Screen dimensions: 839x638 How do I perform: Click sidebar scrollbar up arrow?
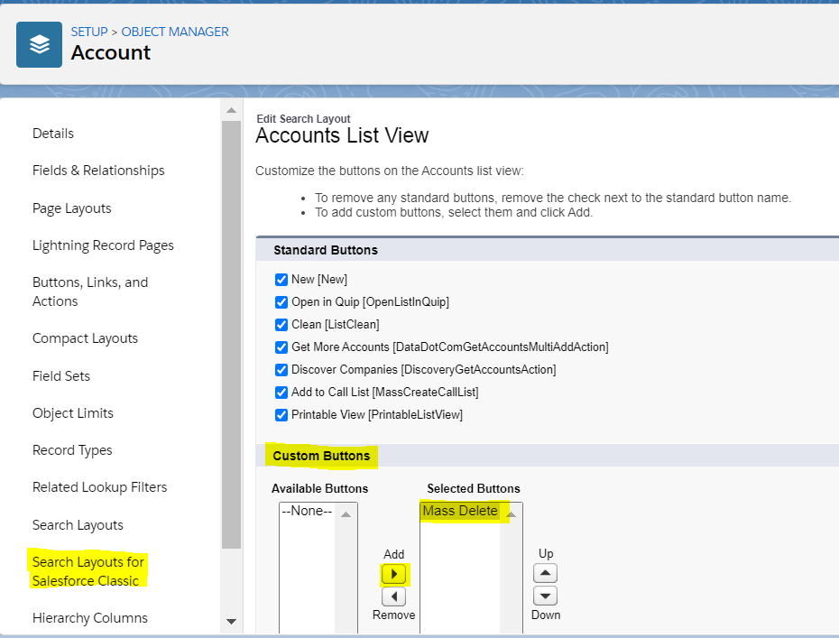coord(231,110)
